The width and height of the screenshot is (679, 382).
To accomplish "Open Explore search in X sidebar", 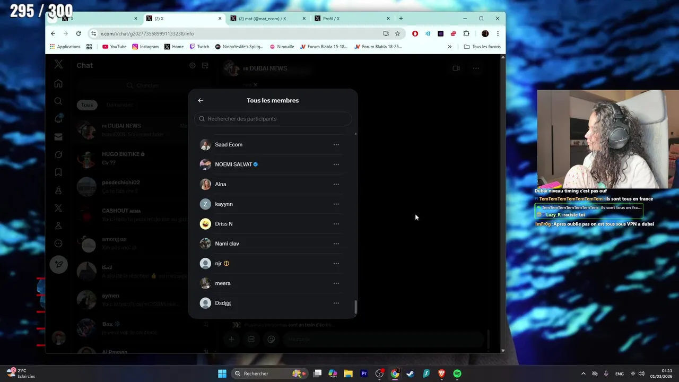I will (58, 101).
